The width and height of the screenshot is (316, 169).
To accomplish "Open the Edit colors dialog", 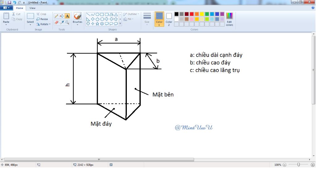I will click(229, 19).
